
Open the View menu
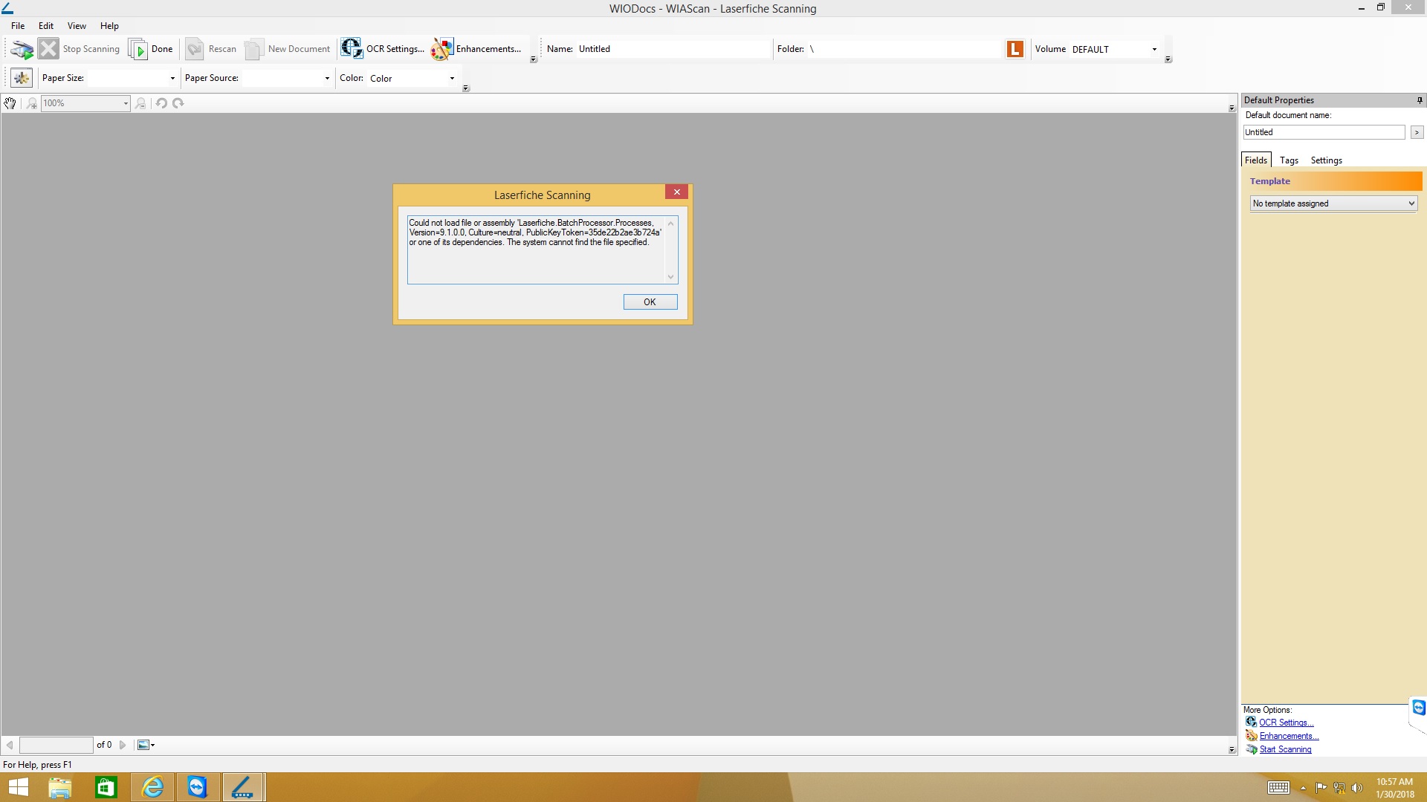[x=77, y=26]
